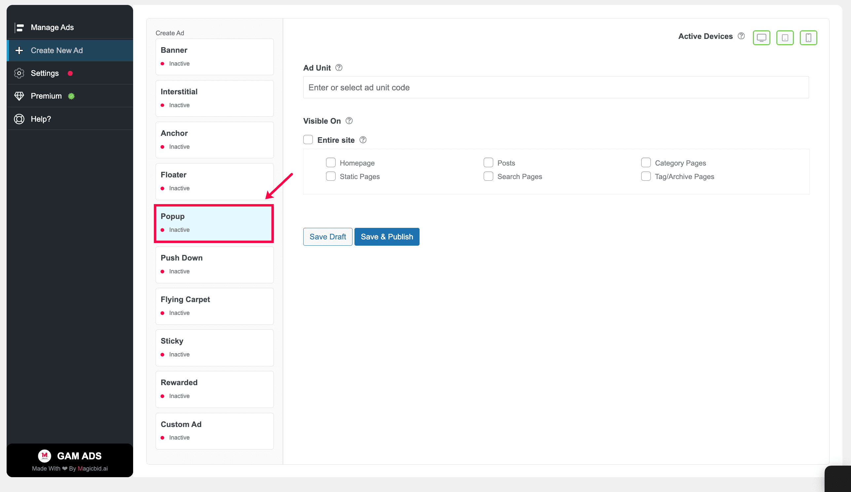Click the help icon next to Active Devices

coord(741,36)
